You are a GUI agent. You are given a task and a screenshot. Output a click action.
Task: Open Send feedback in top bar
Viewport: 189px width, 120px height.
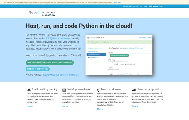click(128, 6)
